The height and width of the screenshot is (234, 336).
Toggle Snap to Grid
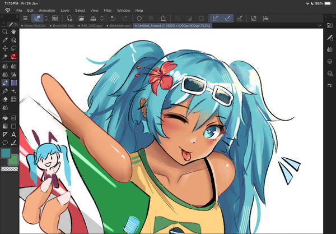coord(240,19)
